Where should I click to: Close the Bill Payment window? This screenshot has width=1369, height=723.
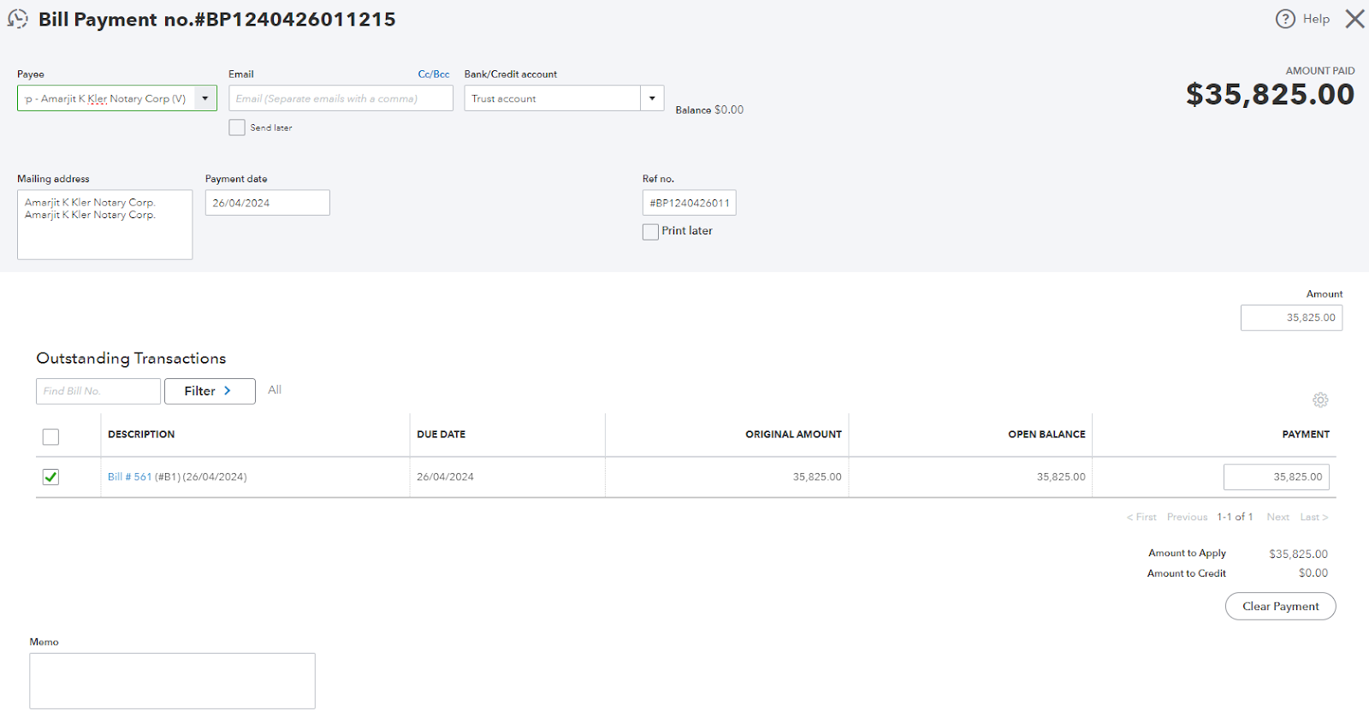pos(1354,19)
